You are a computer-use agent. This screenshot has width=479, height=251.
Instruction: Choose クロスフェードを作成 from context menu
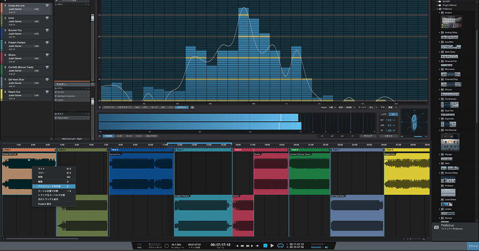(x=54, y=186)
